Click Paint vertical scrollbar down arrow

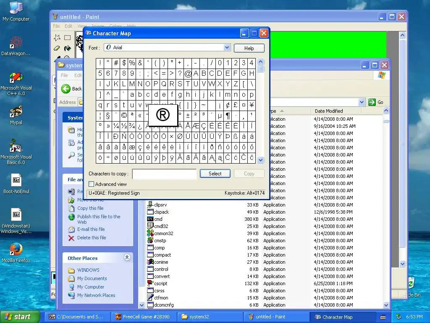(x=402, y=264)
